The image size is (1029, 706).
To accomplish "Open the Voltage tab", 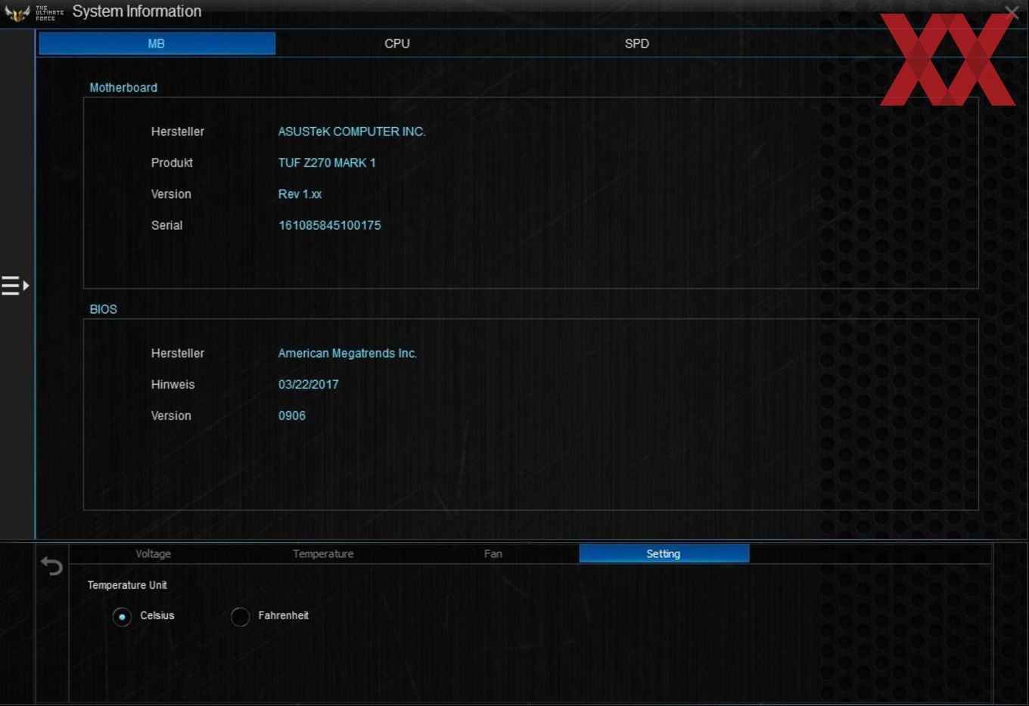I will pyautogui.click(x=154, y=554).
